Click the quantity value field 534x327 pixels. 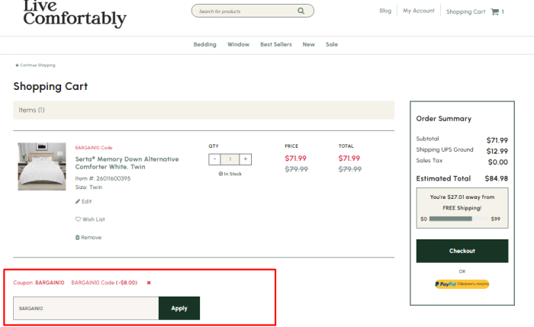tap(230, 159)
